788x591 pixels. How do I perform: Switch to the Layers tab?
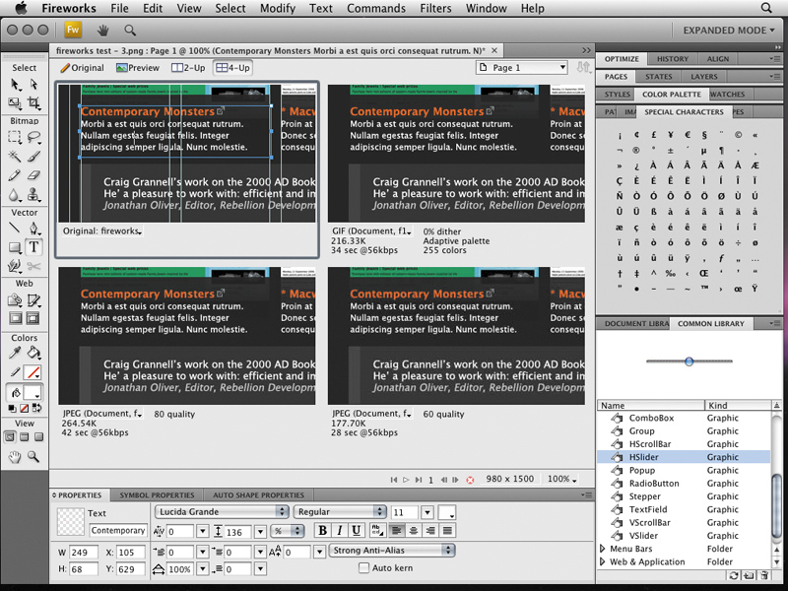(x=703, y=77)
